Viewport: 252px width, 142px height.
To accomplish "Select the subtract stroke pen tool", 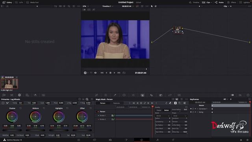I will tap(170, 103).
